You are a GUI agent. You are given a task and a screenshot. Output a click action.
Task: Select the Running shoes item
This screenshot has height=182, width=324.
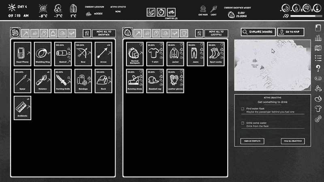click(x=135, y=81)
